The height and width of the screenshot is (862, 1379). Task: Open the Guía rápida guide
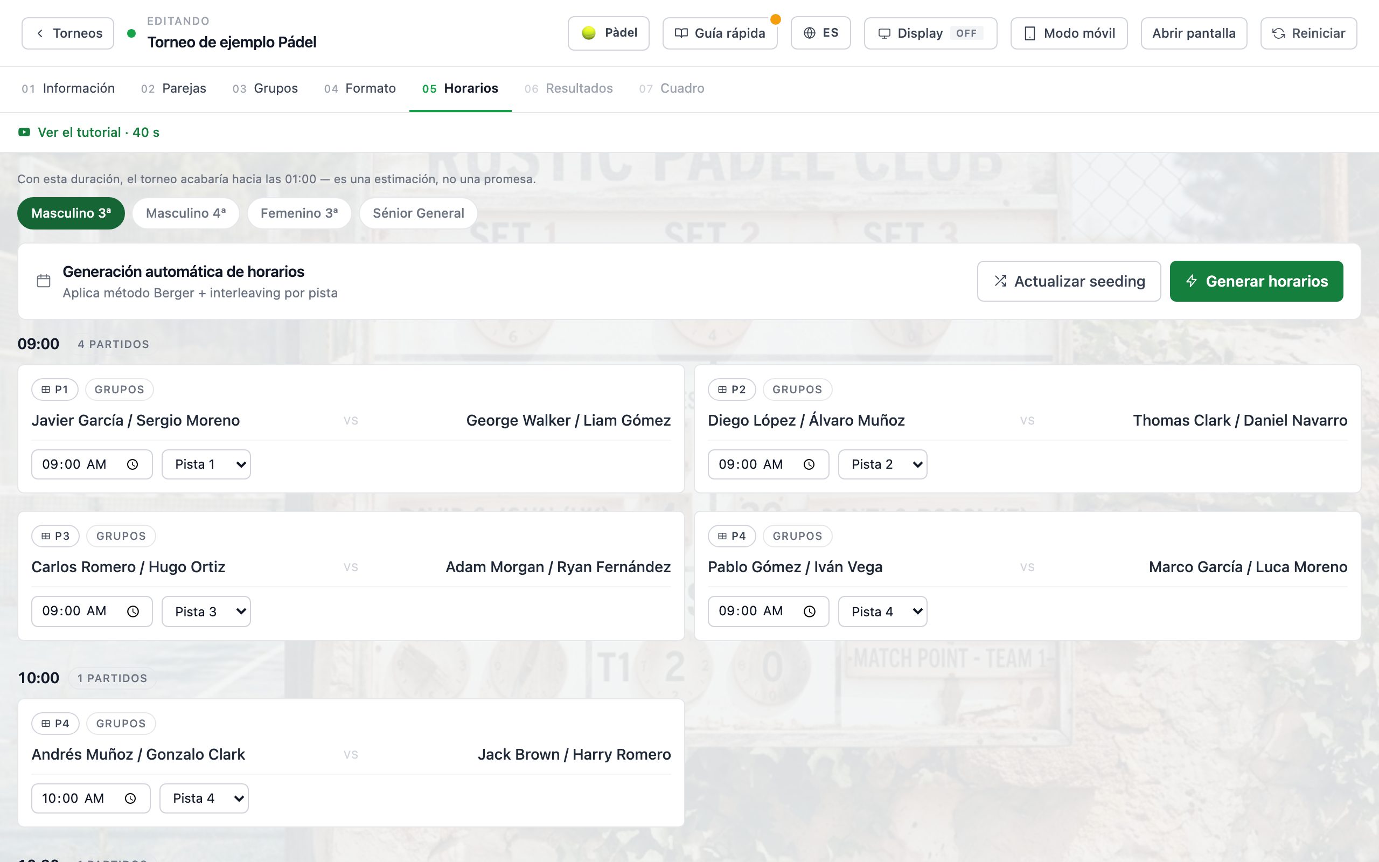click(x=720, y=33)
